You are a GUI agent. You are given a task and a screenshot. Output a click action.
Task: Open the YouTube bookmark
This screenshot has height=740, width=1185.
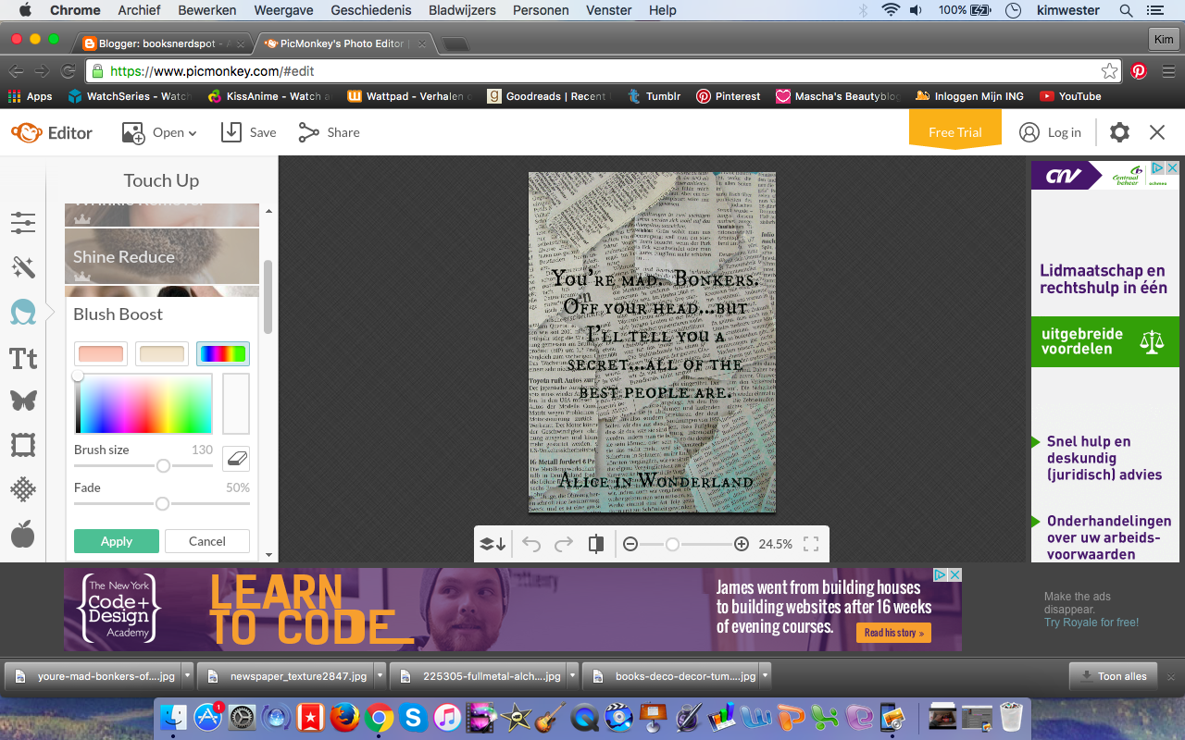click(x=1070, y=96)
